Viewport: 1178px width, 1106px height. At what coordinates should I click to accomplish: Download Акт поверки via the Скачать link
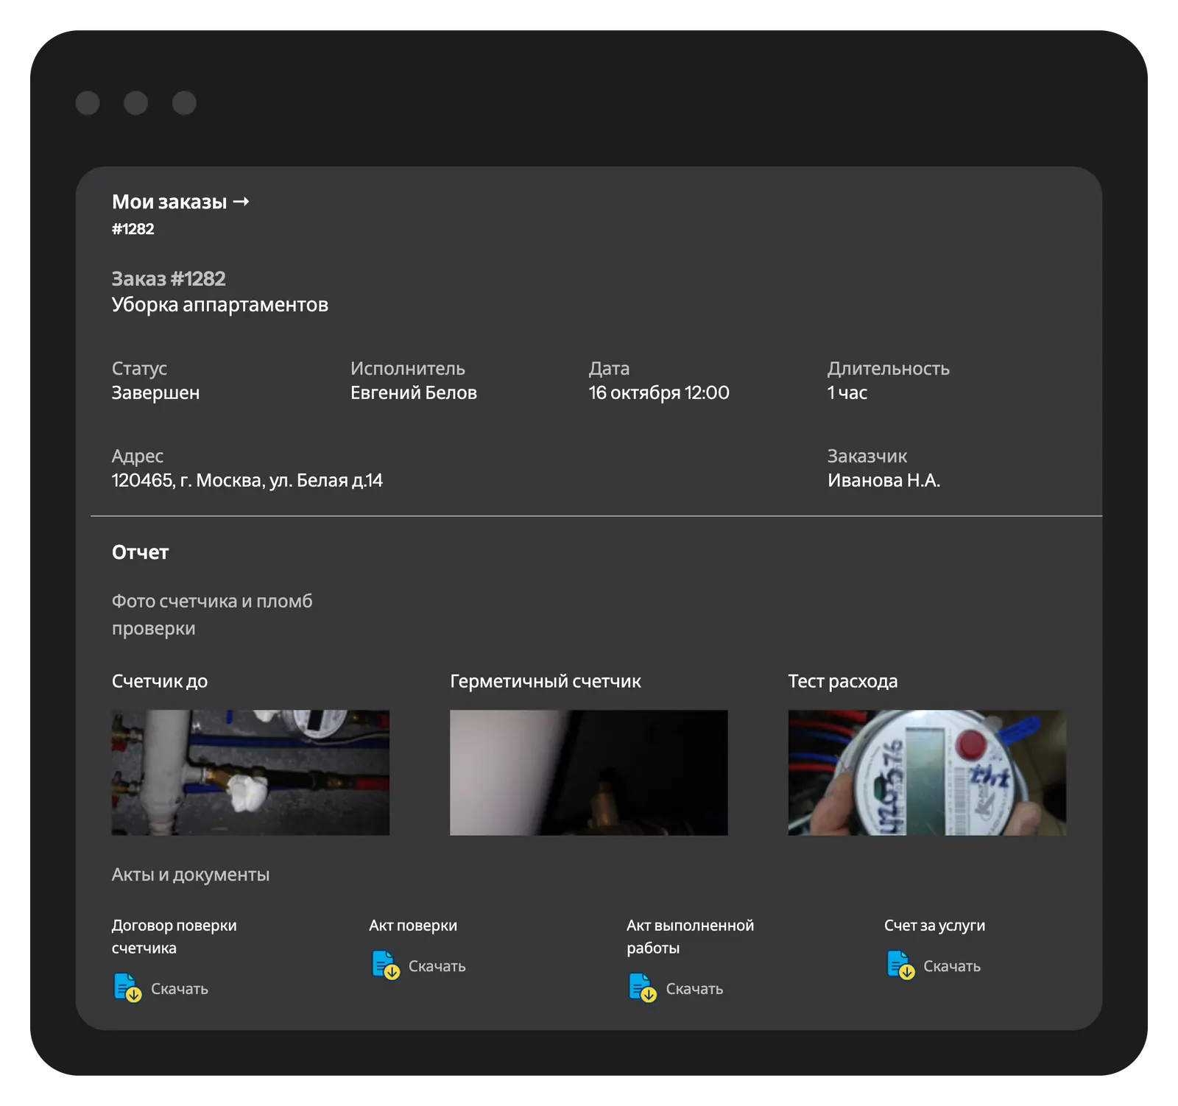(437, 966)
